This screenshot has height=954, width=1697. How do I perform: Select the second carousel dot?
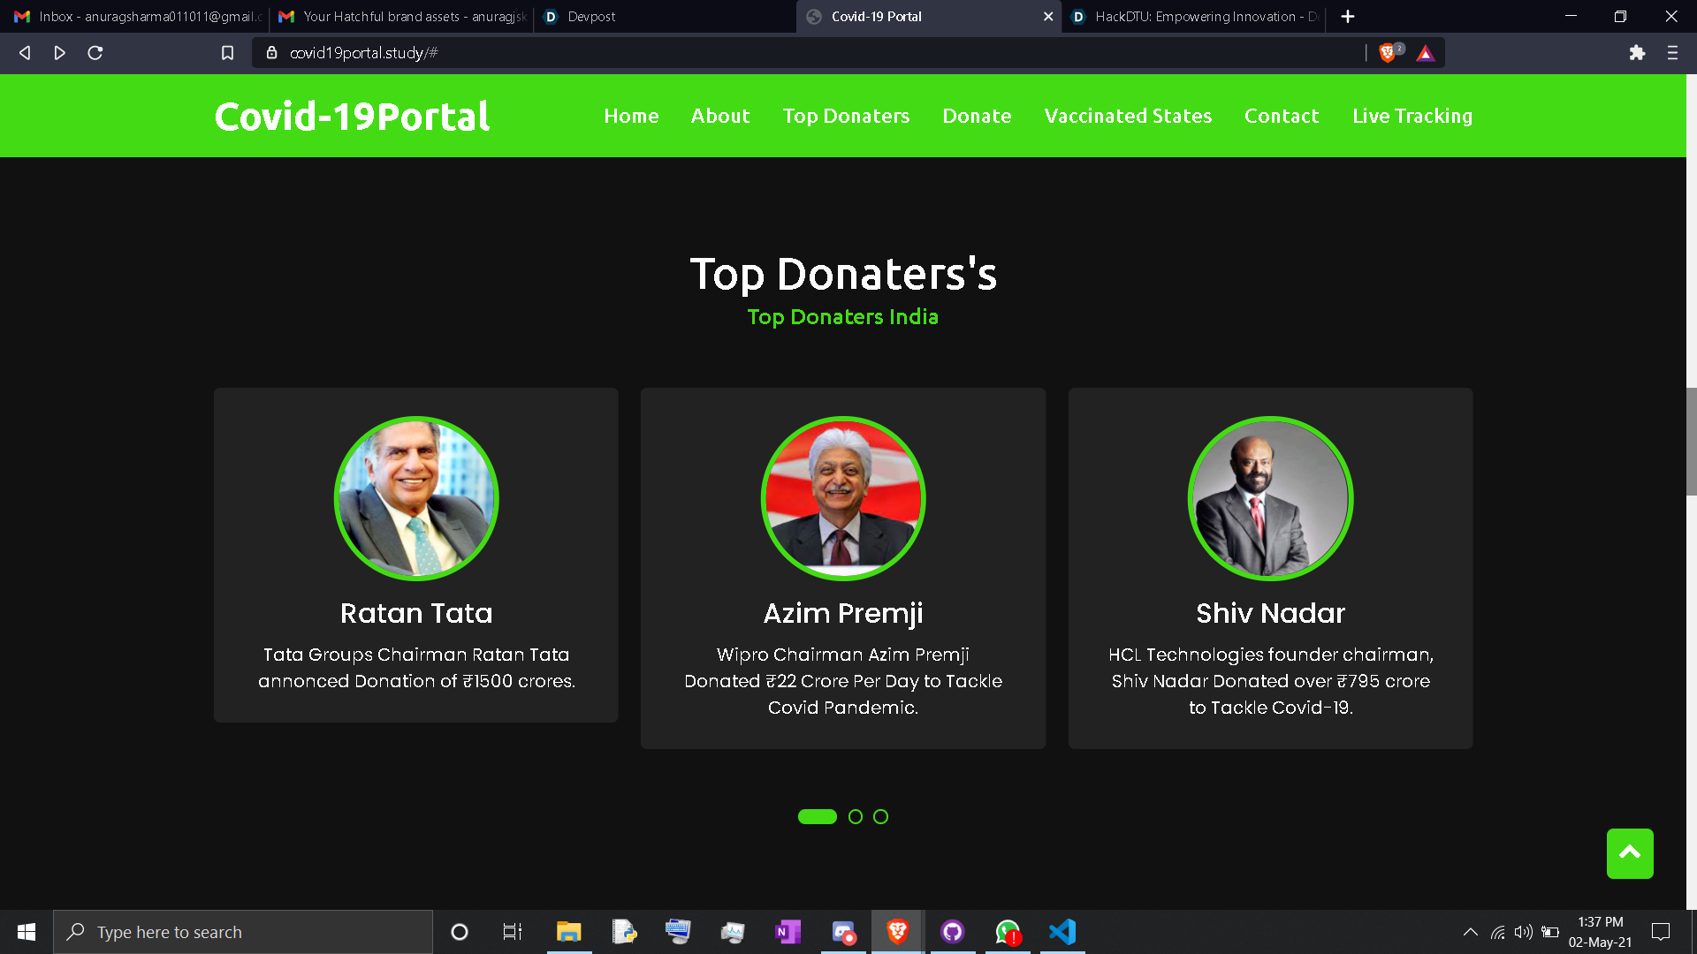click(x=855, y=817)
